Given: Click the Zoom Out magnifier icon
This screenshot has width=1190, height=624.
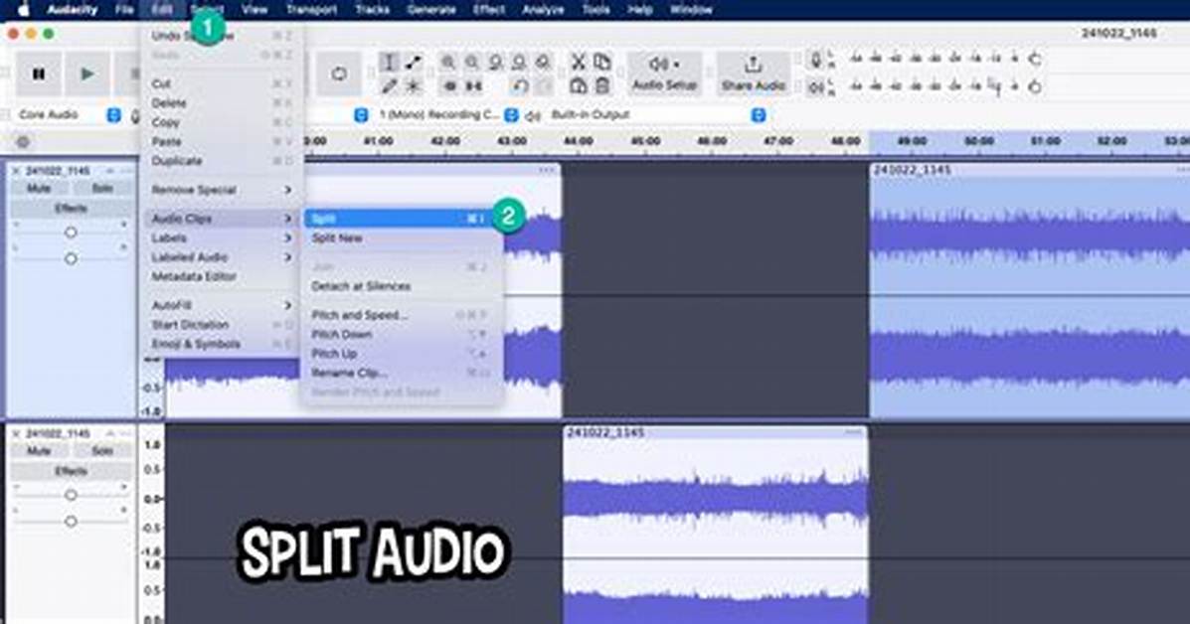Looking at the screenshot, I should 473,63.
